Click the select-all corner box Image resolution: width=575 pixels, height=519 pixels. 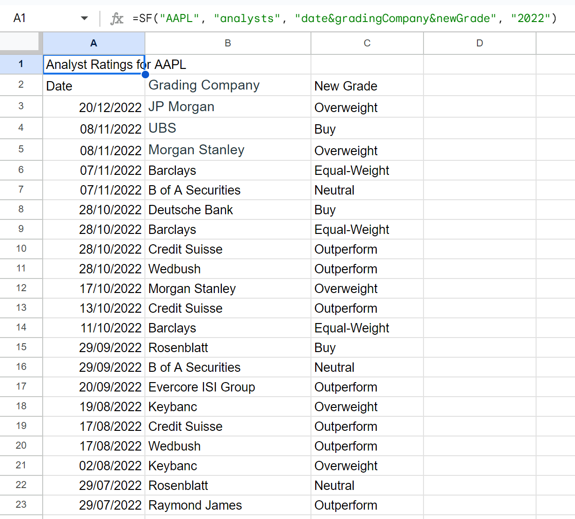pyautogui.click(x=19, y=42)
